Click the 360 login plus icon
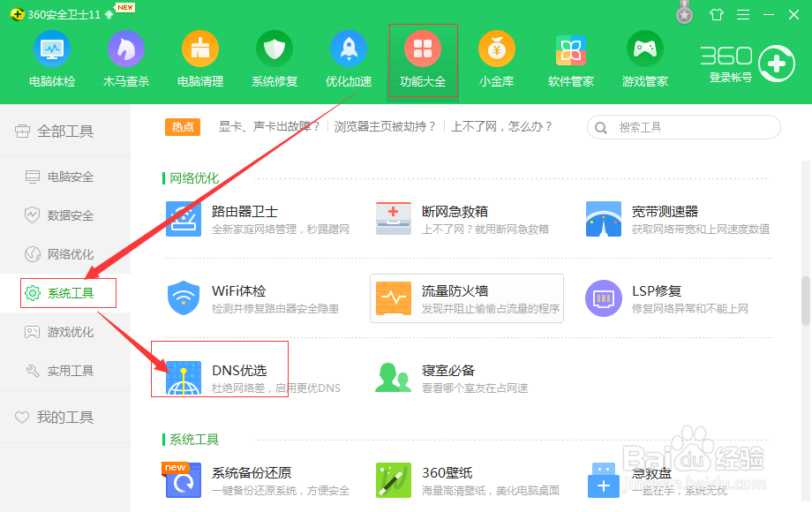The image size is (812, 512). pos(777,64)
